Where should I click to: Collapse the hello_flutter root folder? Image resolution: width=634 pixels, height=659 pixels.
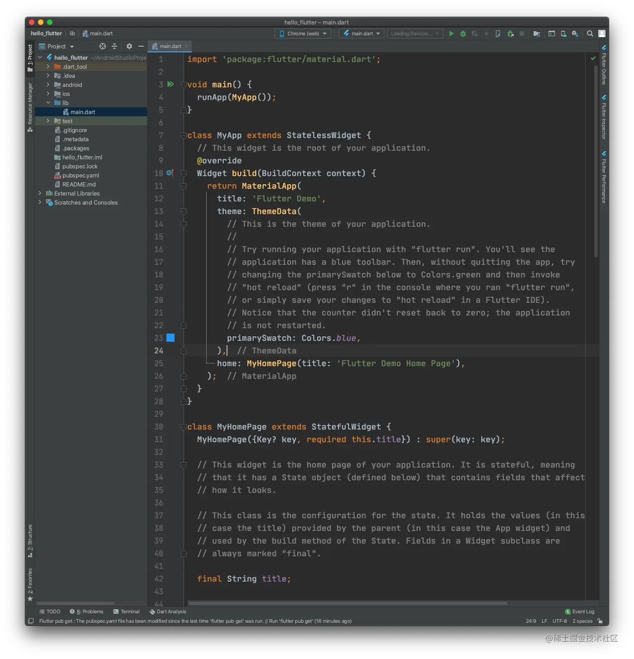point(40,57)
